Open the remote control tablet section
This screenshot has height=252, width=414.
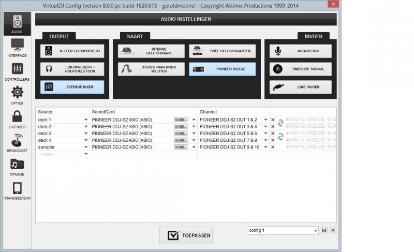[x=17, y=190]
